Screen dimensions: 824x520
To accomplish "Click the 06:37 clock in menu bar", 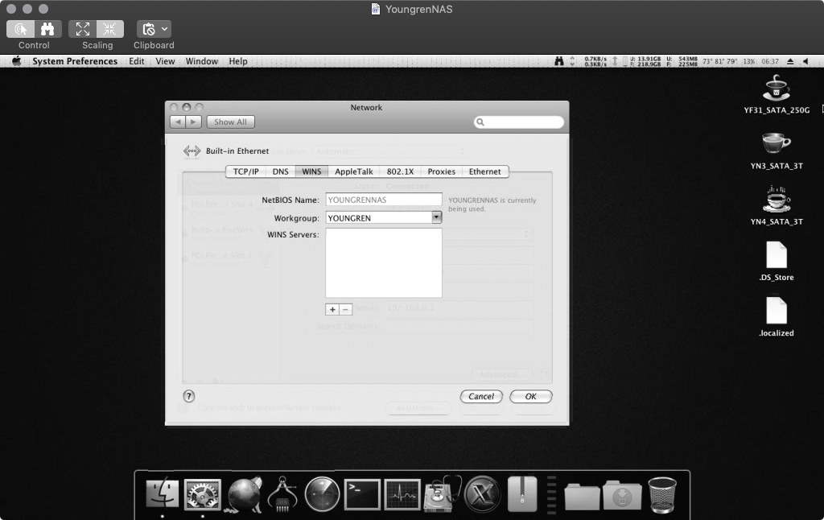I will 770,61.
